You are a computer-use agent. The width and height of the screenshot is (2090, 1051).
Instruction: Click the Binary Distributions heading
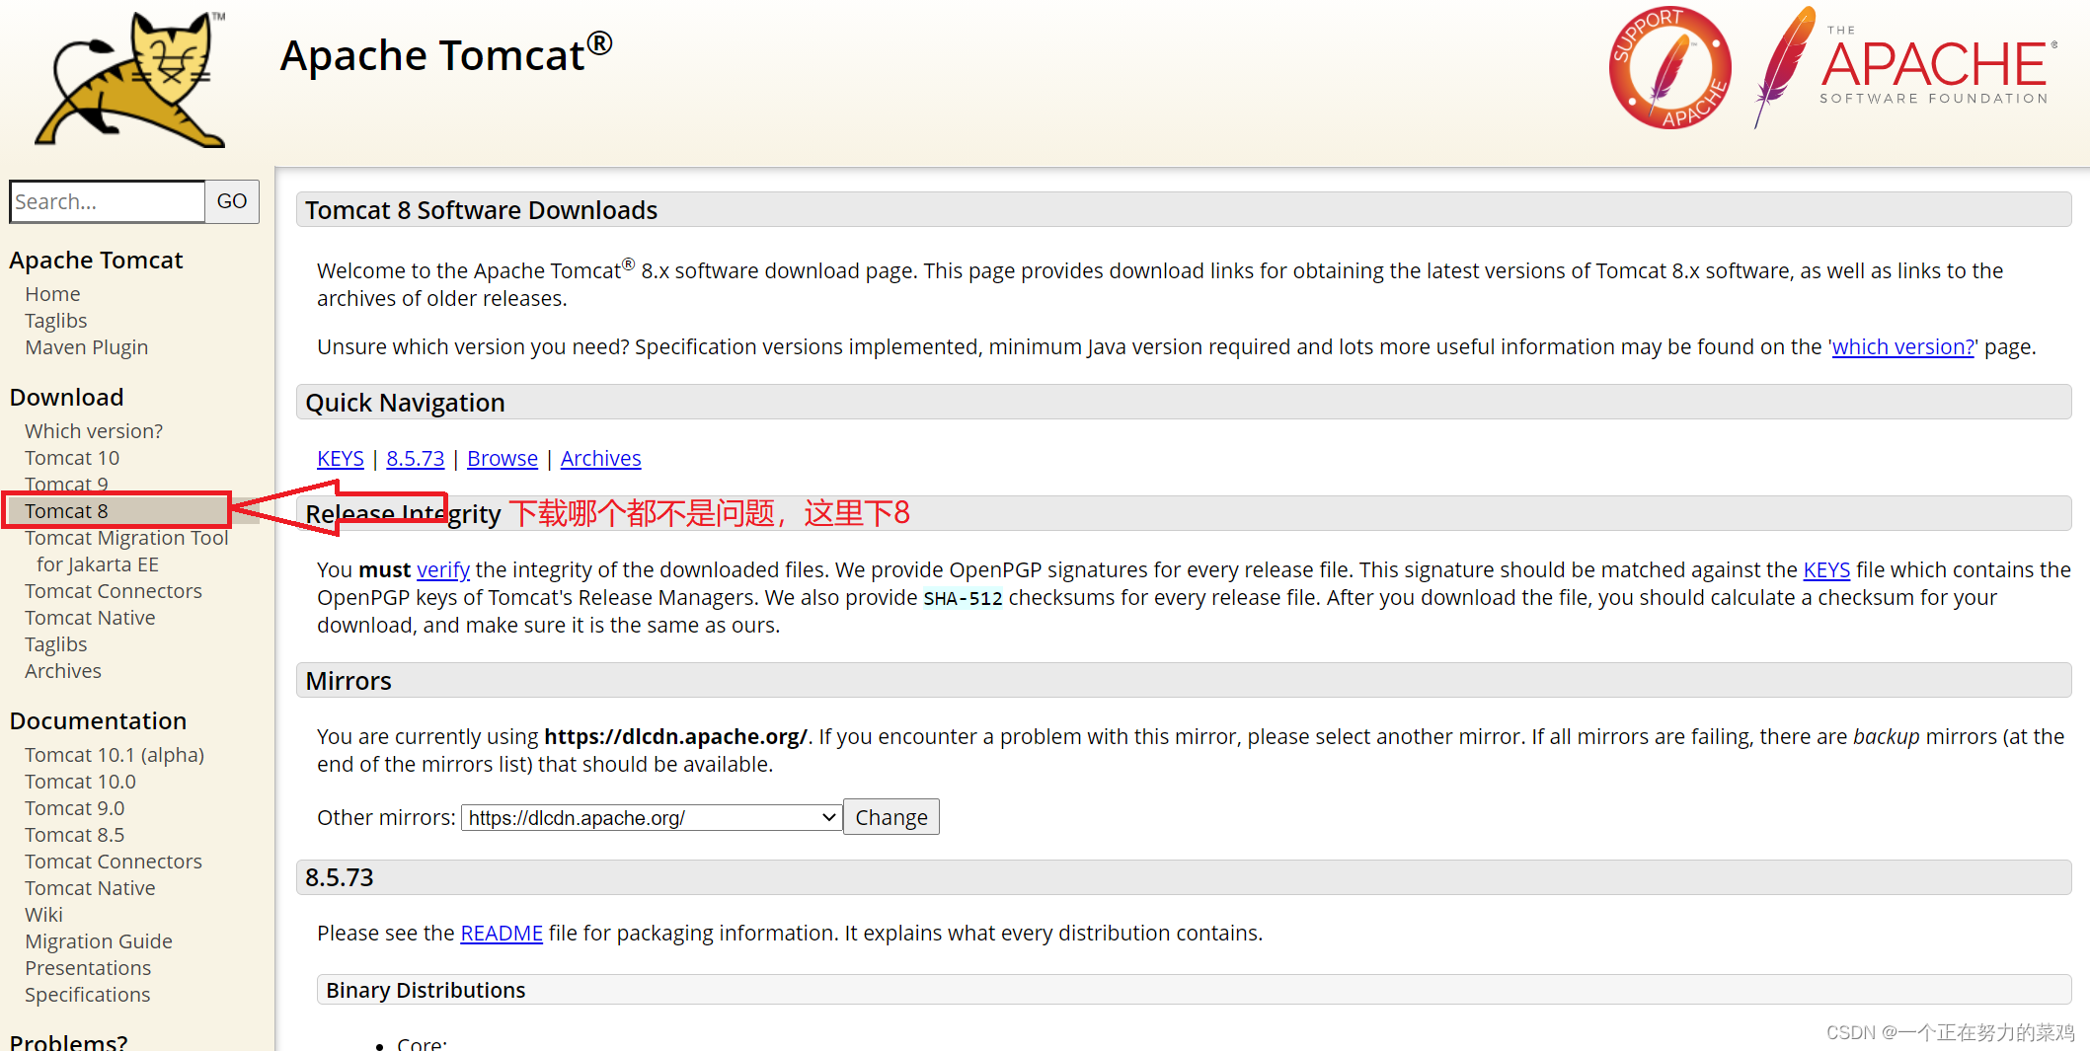(426, 990)
